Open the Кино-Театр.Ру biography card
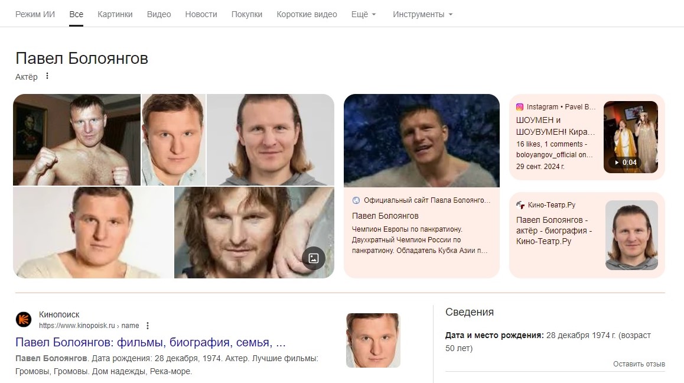684x383 pixels. click(x=587, y=235)
